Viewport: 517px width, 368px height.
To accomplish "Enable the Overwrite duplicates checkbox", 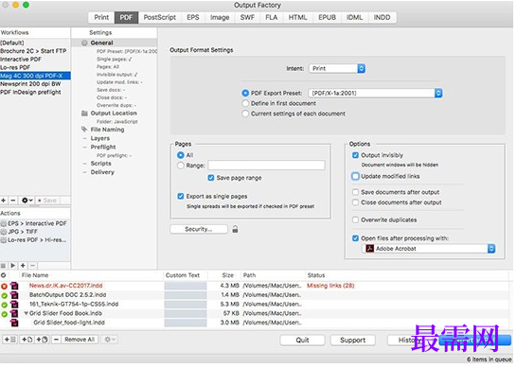I will 355,219.
